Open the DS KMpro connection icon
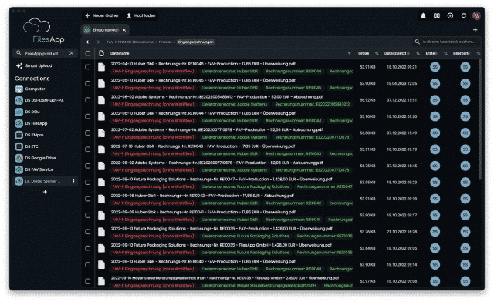This screenshot has width=494, height=302. point(19,135)
